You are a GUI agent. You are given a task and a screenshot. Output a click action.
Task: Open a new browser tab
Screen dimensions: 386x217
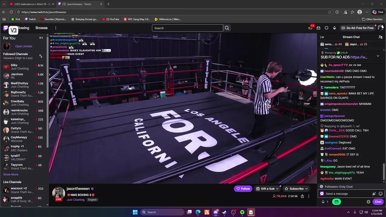(x=108, y=4)
